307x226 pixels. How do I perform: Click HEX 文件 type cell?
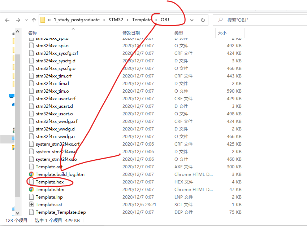pyautogui.click(x=183, y=182)
